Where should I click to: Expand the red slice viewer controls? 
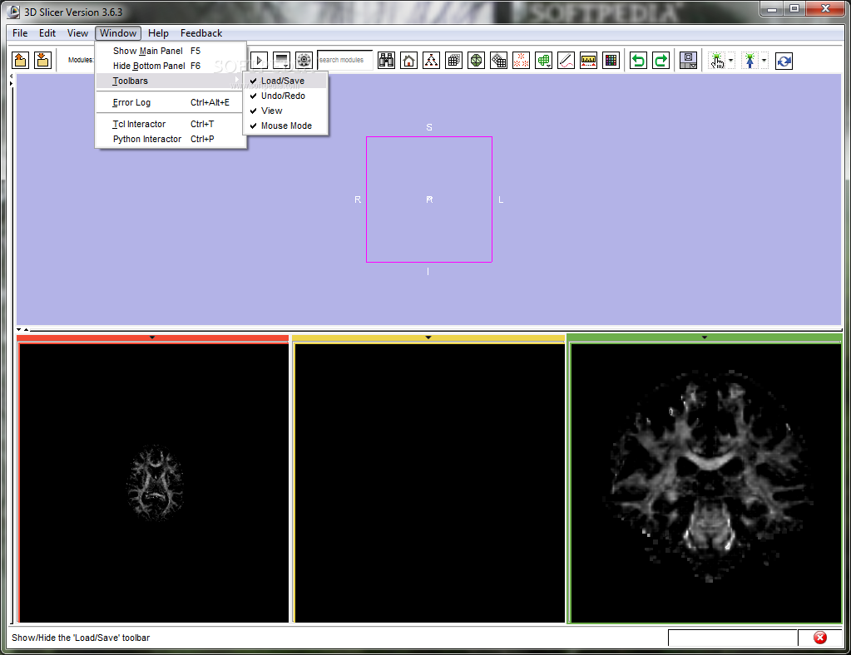point(152,337)
